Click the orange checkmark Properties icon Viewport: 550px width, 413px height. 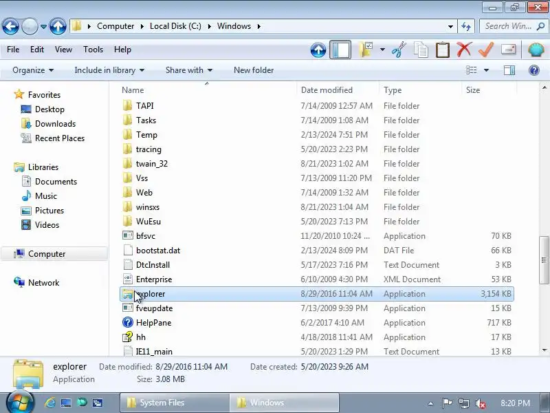tap(486, 50)
